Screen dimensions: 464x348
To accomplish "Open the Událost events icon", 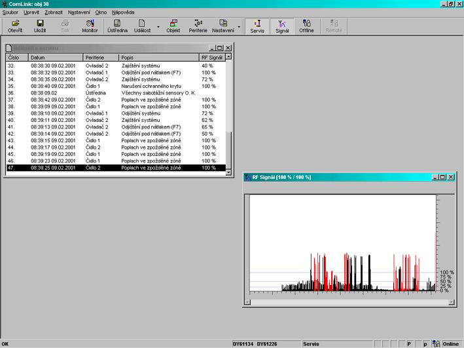I will [x=142, y=26].
